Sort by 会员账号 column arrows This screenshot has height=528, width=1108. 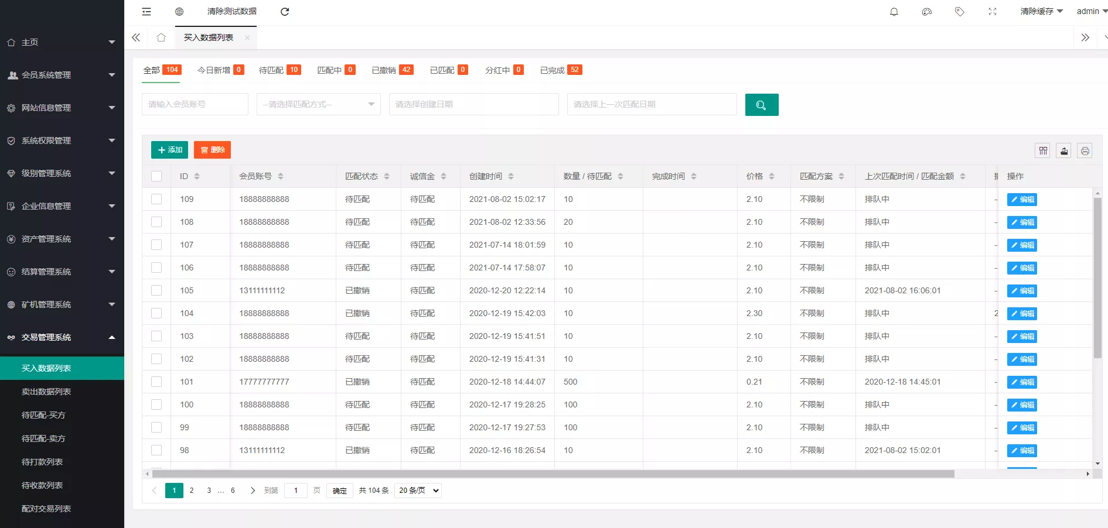[x=281, y=176]
